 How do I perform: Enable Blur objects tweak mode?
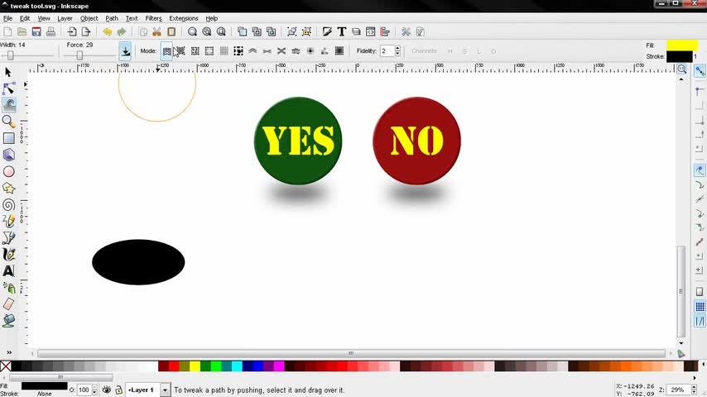pyautogui.click(x=339, y=51)
